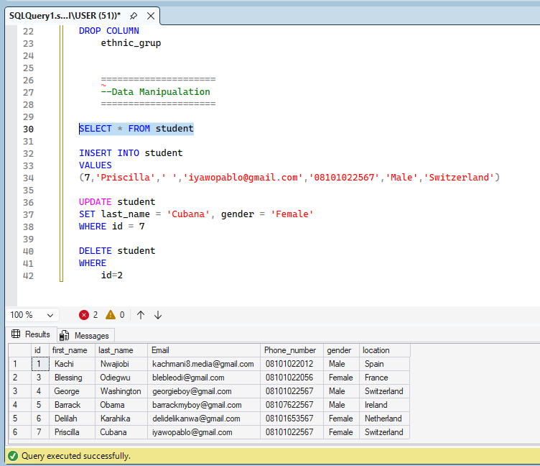Viewport: 540px width, 466px height.
Task: Click 'INSERT INTO student' in editor
Action: click(131, 153)
